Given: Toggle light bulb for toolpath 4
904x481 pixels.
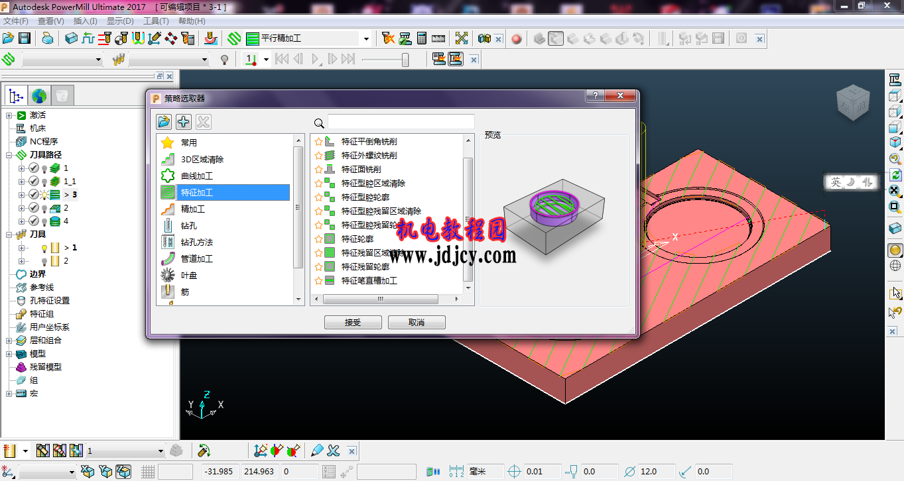Looking at the screenshot, I should pos(44,221).
